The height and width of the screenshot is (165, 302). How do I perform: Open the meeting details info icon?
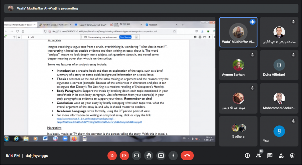point(247,156)
